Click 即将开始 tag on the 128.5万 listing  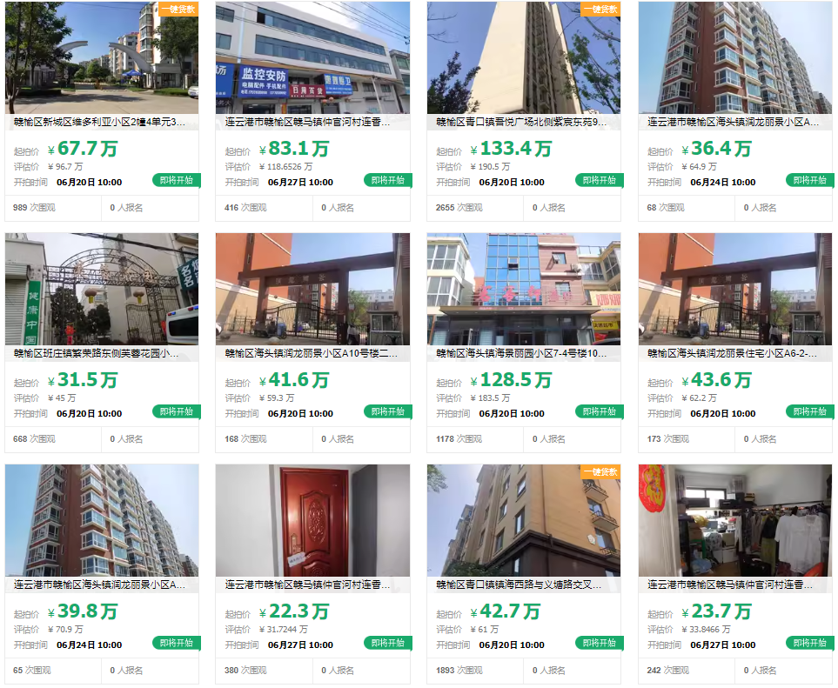[599, 411]
